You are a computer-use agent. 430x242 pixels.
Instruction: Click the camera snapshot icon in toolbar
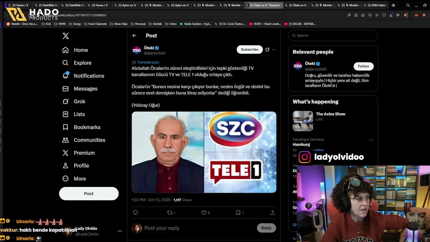tap(363, 15)
